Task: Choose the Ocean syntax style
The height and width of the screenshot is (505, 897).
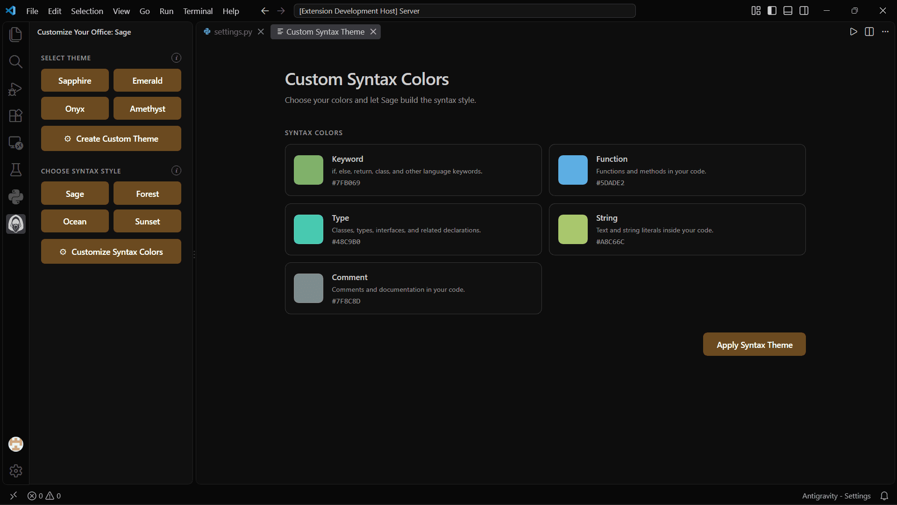Action: tap(75, 221)
